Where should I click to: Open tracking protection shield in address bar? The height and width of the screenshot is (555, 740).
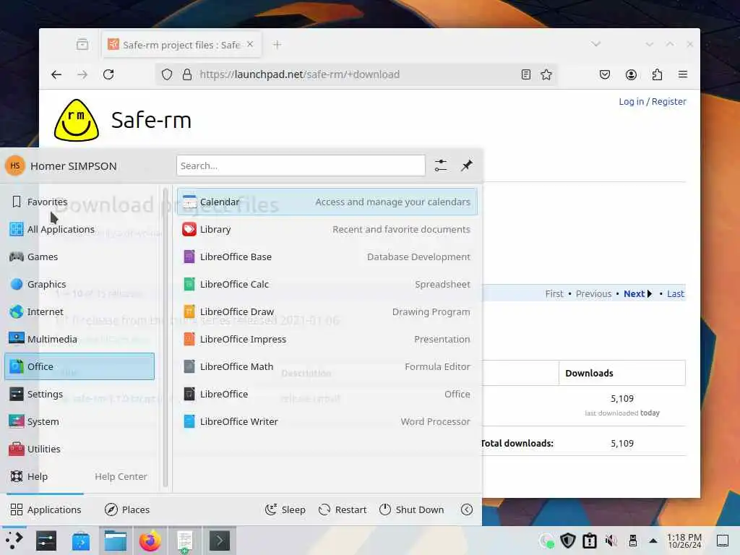pyautogui.click(x=167, y=74)
